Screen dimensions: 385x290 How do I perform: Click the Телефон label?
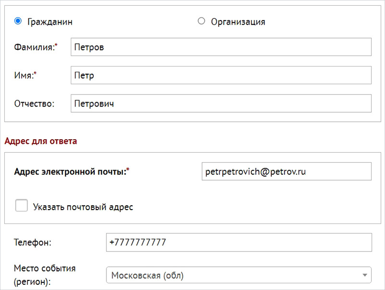[33, 242]
